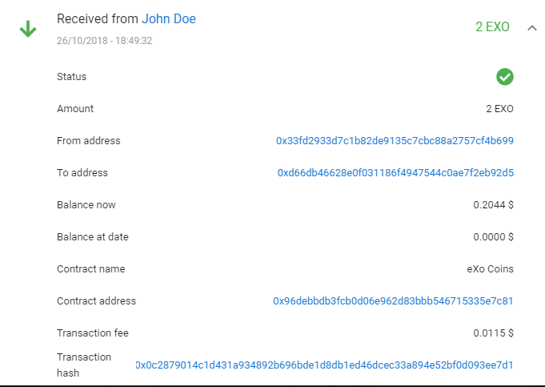Click the Transaction hash label
This screenshot has height=387, width=545.
[84, 365]
